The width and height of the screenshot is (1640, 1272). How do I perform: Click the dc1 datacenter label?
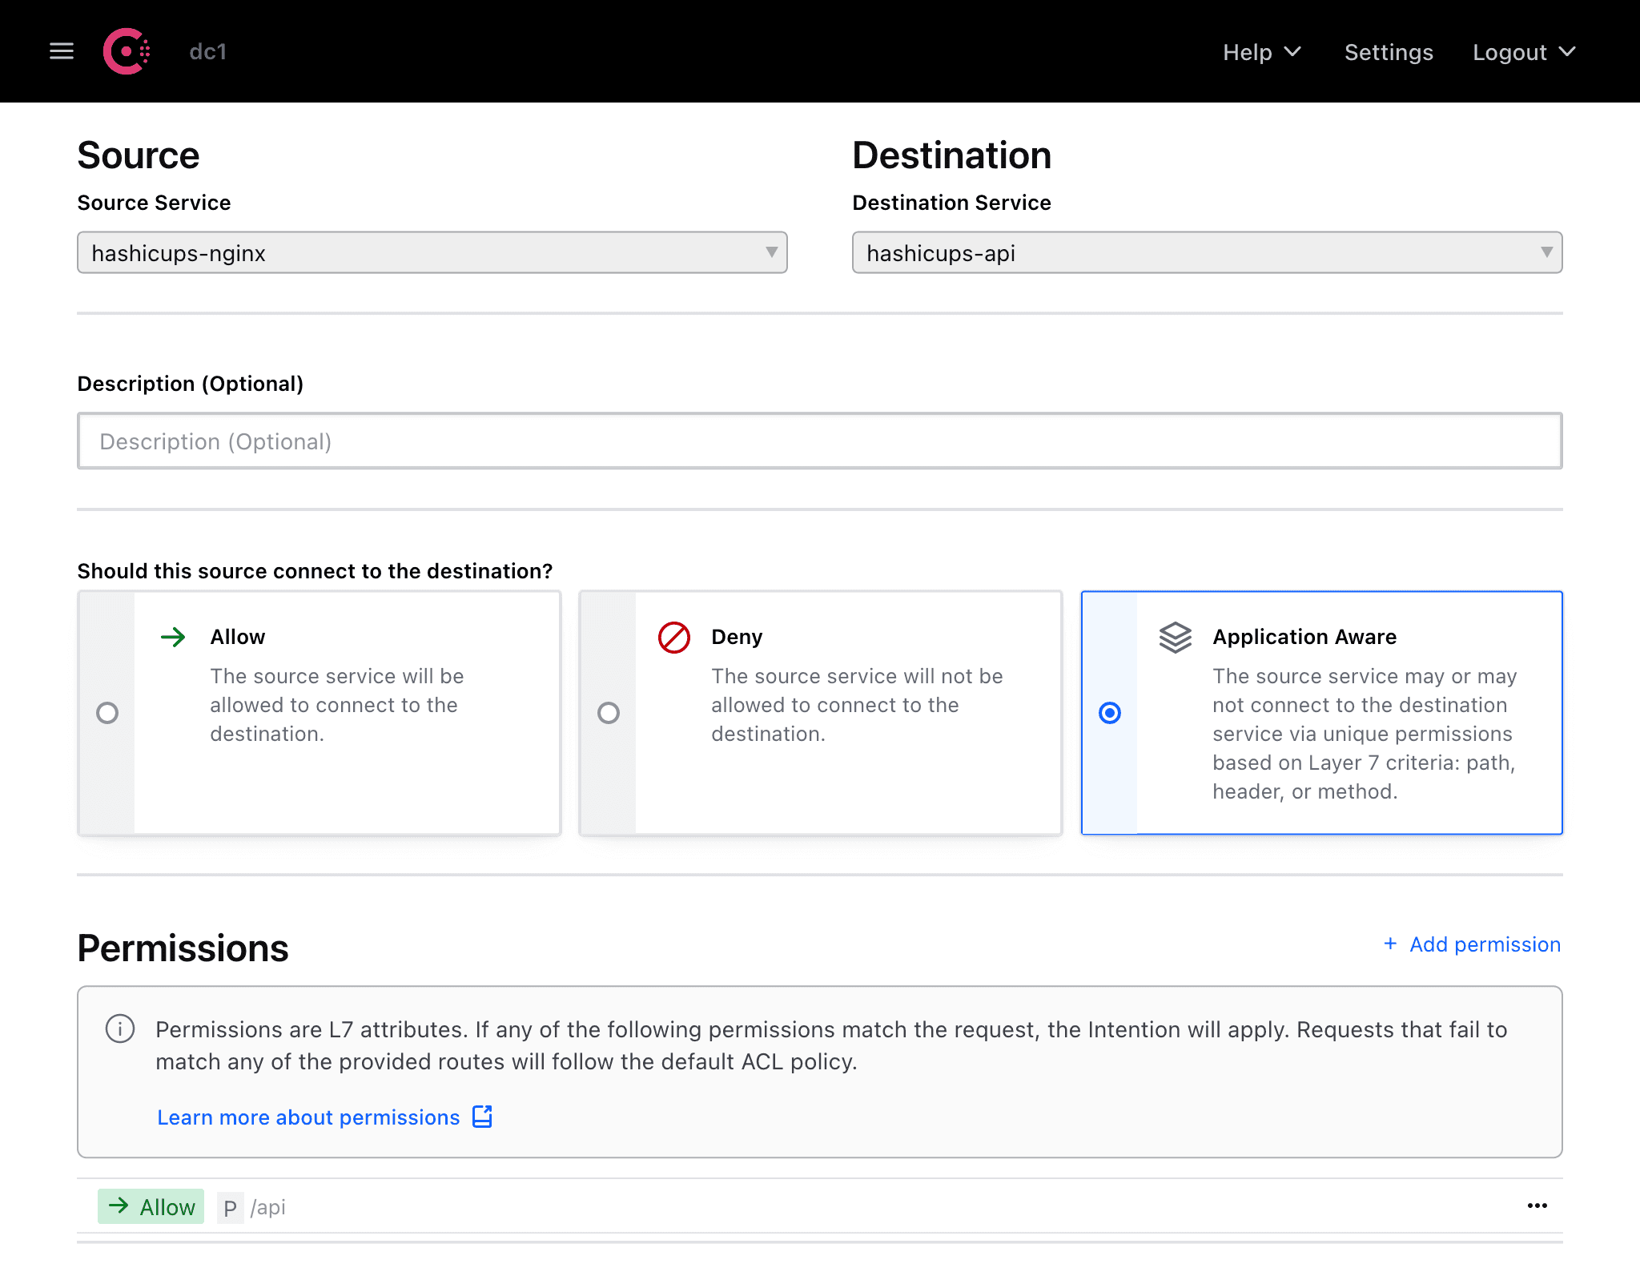(208, 52)
